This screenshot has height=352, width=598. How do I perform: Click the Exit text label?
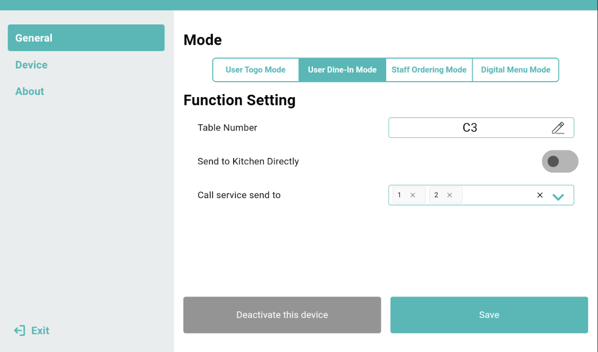[40, 331]
